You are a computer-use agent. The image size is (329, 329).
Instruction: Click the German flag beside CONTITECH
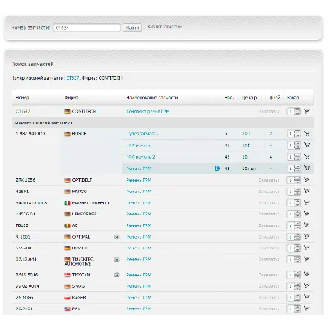tap(67, 112)
